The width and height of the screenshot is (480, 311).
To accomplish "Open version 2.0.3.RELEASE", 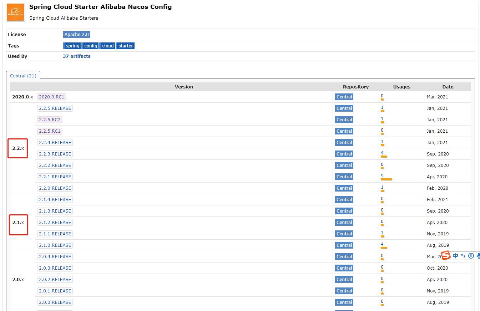I will coord(55,268).
